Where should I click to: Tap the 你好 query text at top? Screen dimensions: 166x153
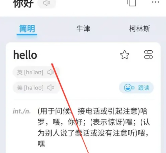tap(23, 3)
